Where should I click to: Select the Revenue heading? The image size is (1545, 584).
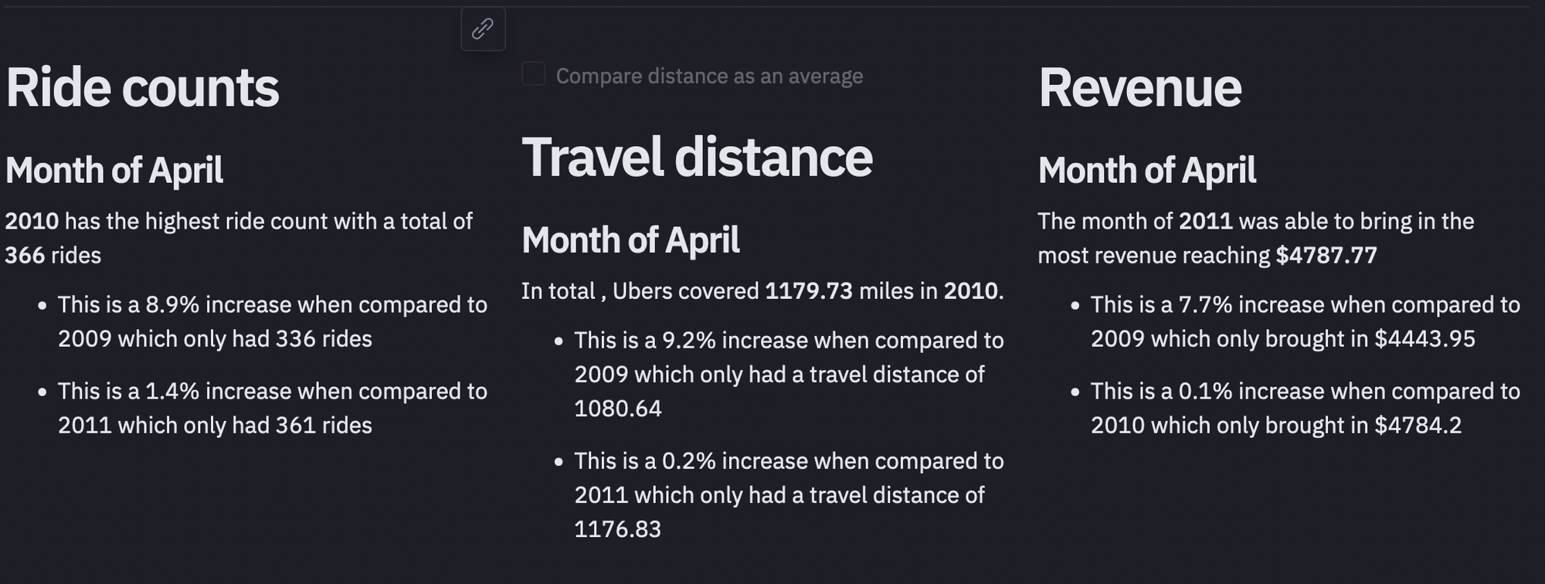coord(1139,87)
